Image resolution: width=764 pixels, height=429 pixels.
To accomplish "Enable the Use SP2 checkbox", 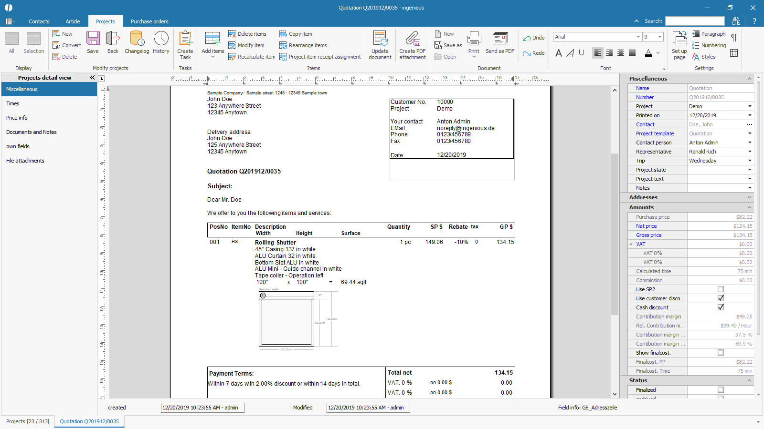I will pyautogui.click(x=721, y=289).
